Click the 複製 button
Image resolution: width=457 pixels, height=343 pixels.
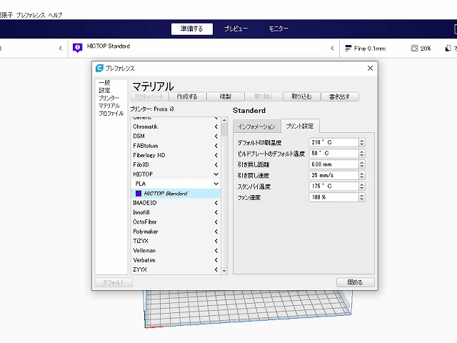click(226, 96)
